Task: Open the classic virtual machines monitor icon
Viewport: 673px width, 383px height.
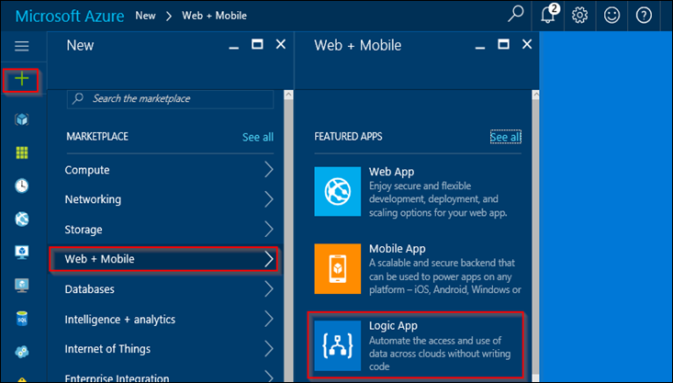Action: [x=22, y=285]
